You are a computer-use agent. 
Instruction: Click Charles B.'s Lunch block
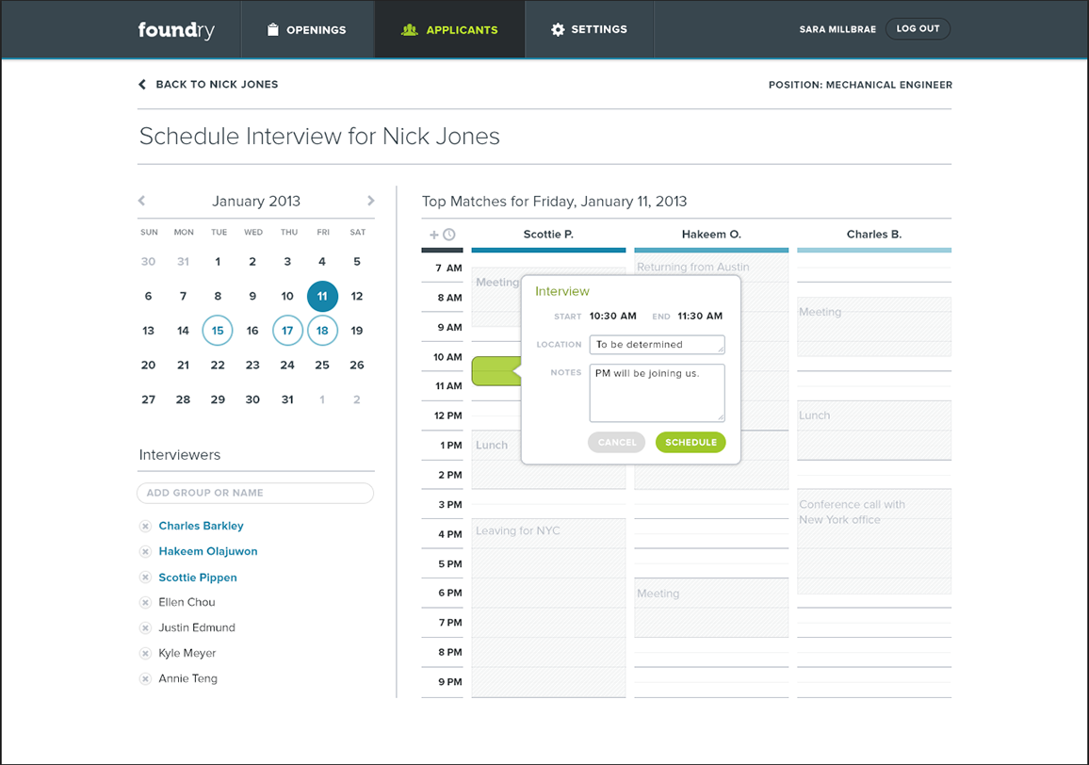(873, 431)
